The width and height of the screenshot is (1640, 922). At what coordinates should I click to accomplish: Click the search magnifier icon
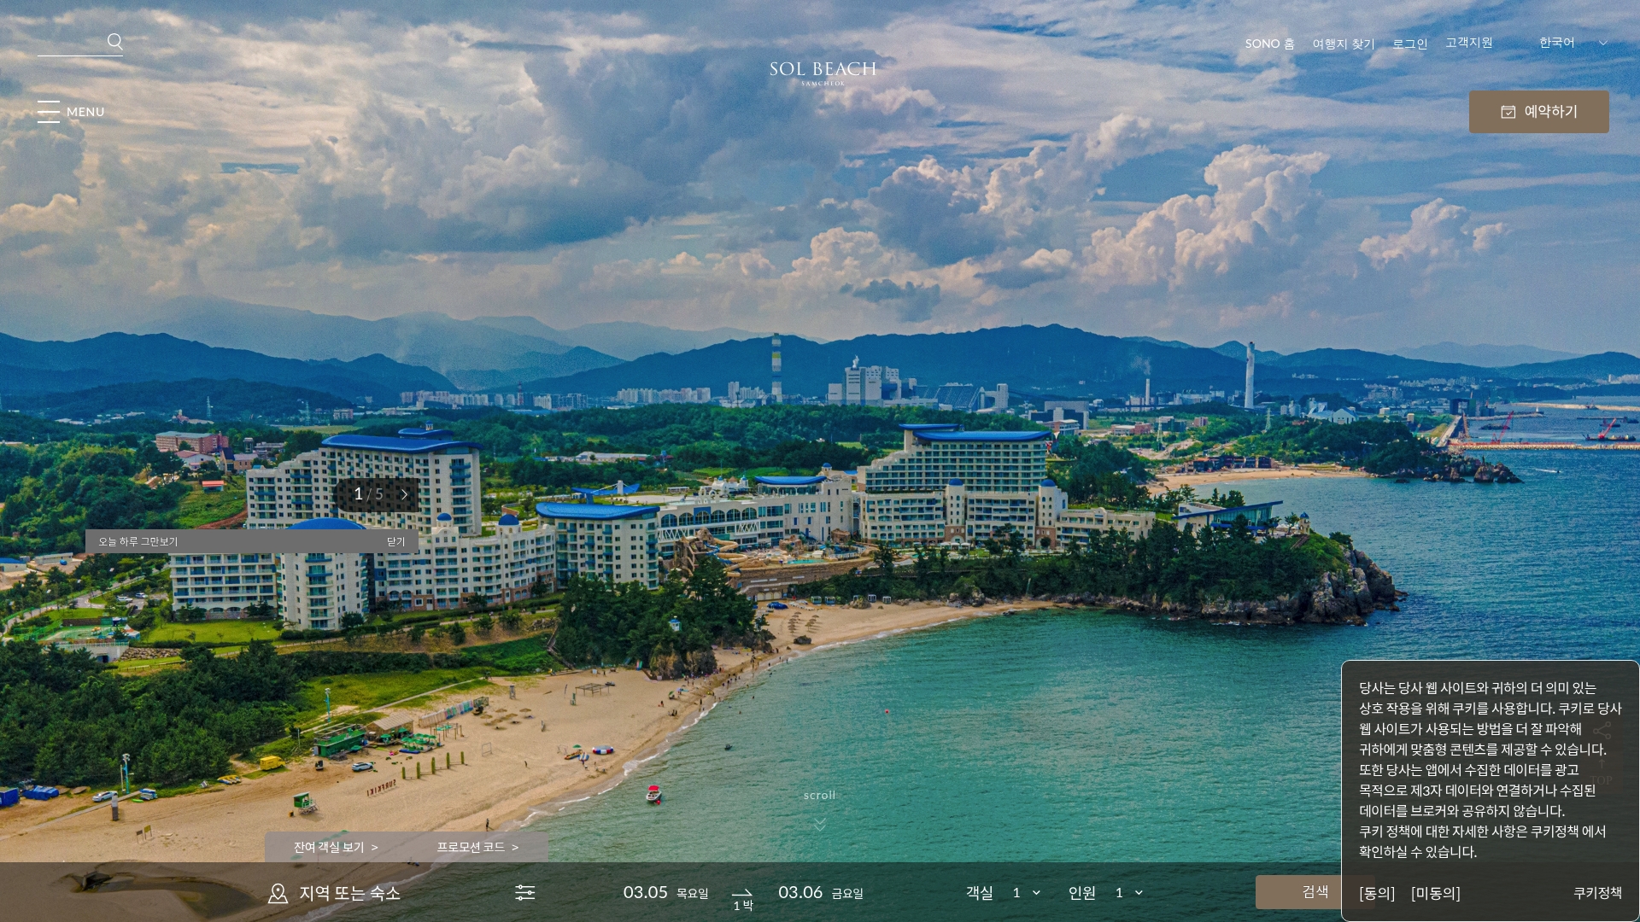pos(115,41)
